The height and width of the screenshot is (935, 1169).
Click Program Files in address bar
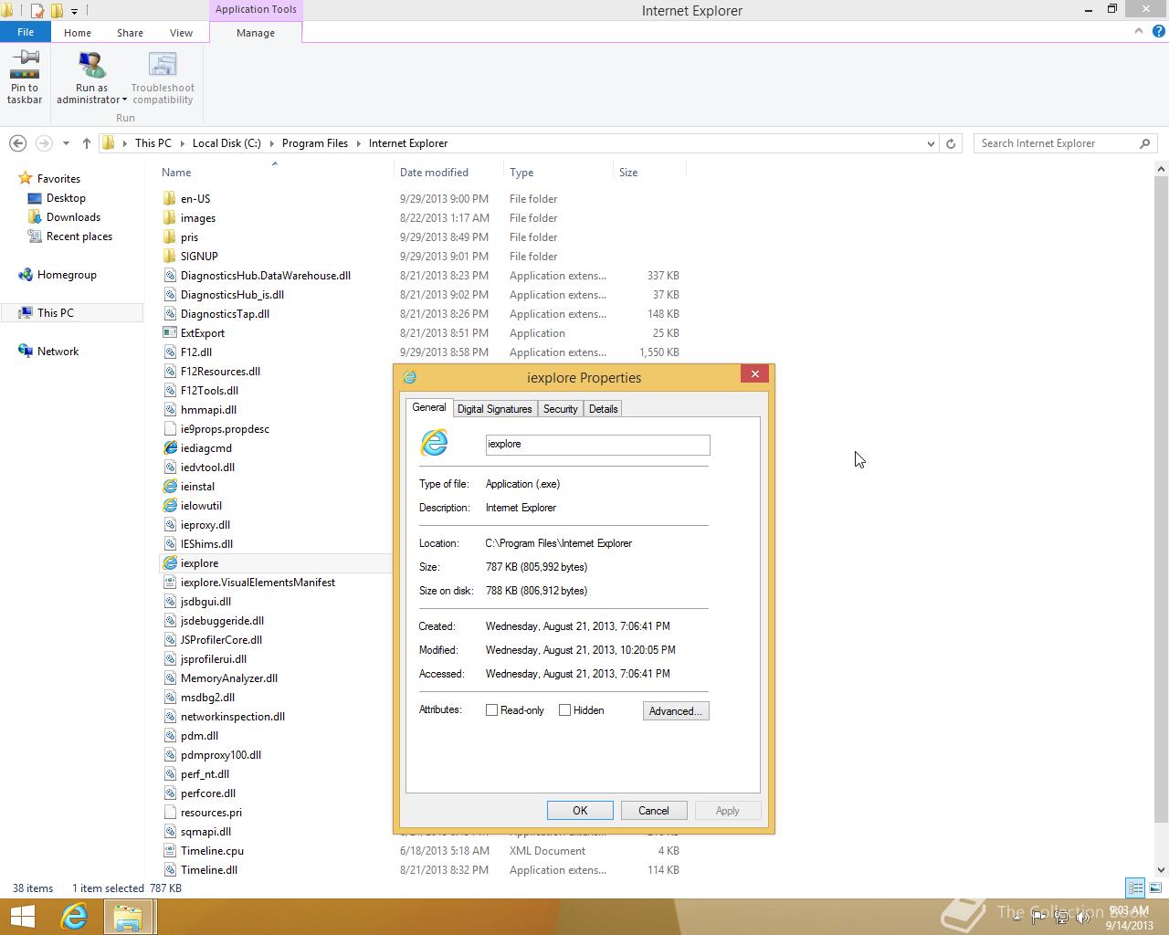pos(315,143)
